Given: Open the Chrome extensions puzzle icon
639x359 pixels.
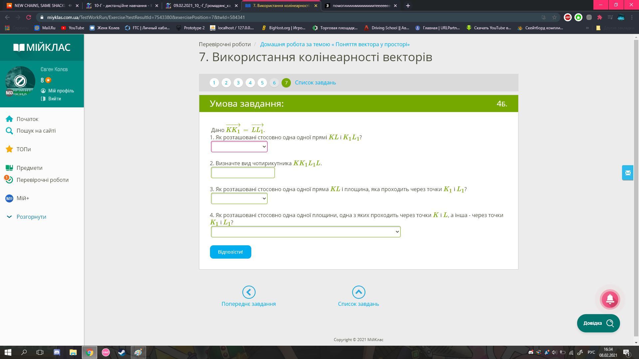Looking at the screenshot, I should click(599, 17).
